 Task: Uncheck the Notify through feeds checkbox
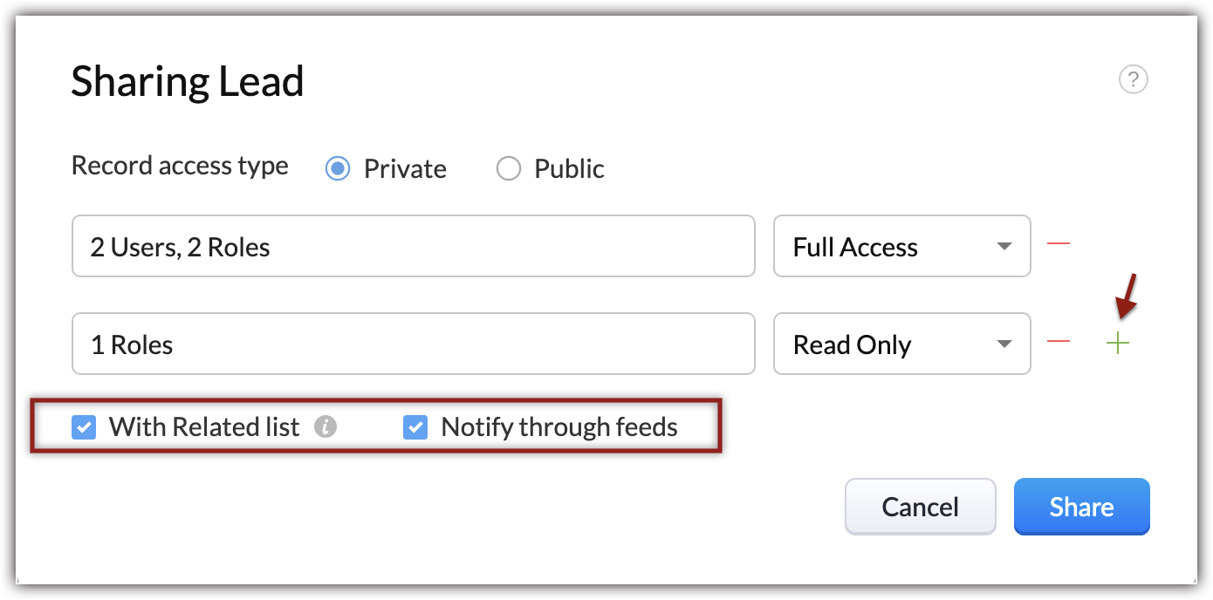(415, 427)
